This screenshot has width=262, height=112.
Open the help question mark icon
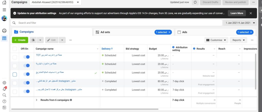[4, 101]
